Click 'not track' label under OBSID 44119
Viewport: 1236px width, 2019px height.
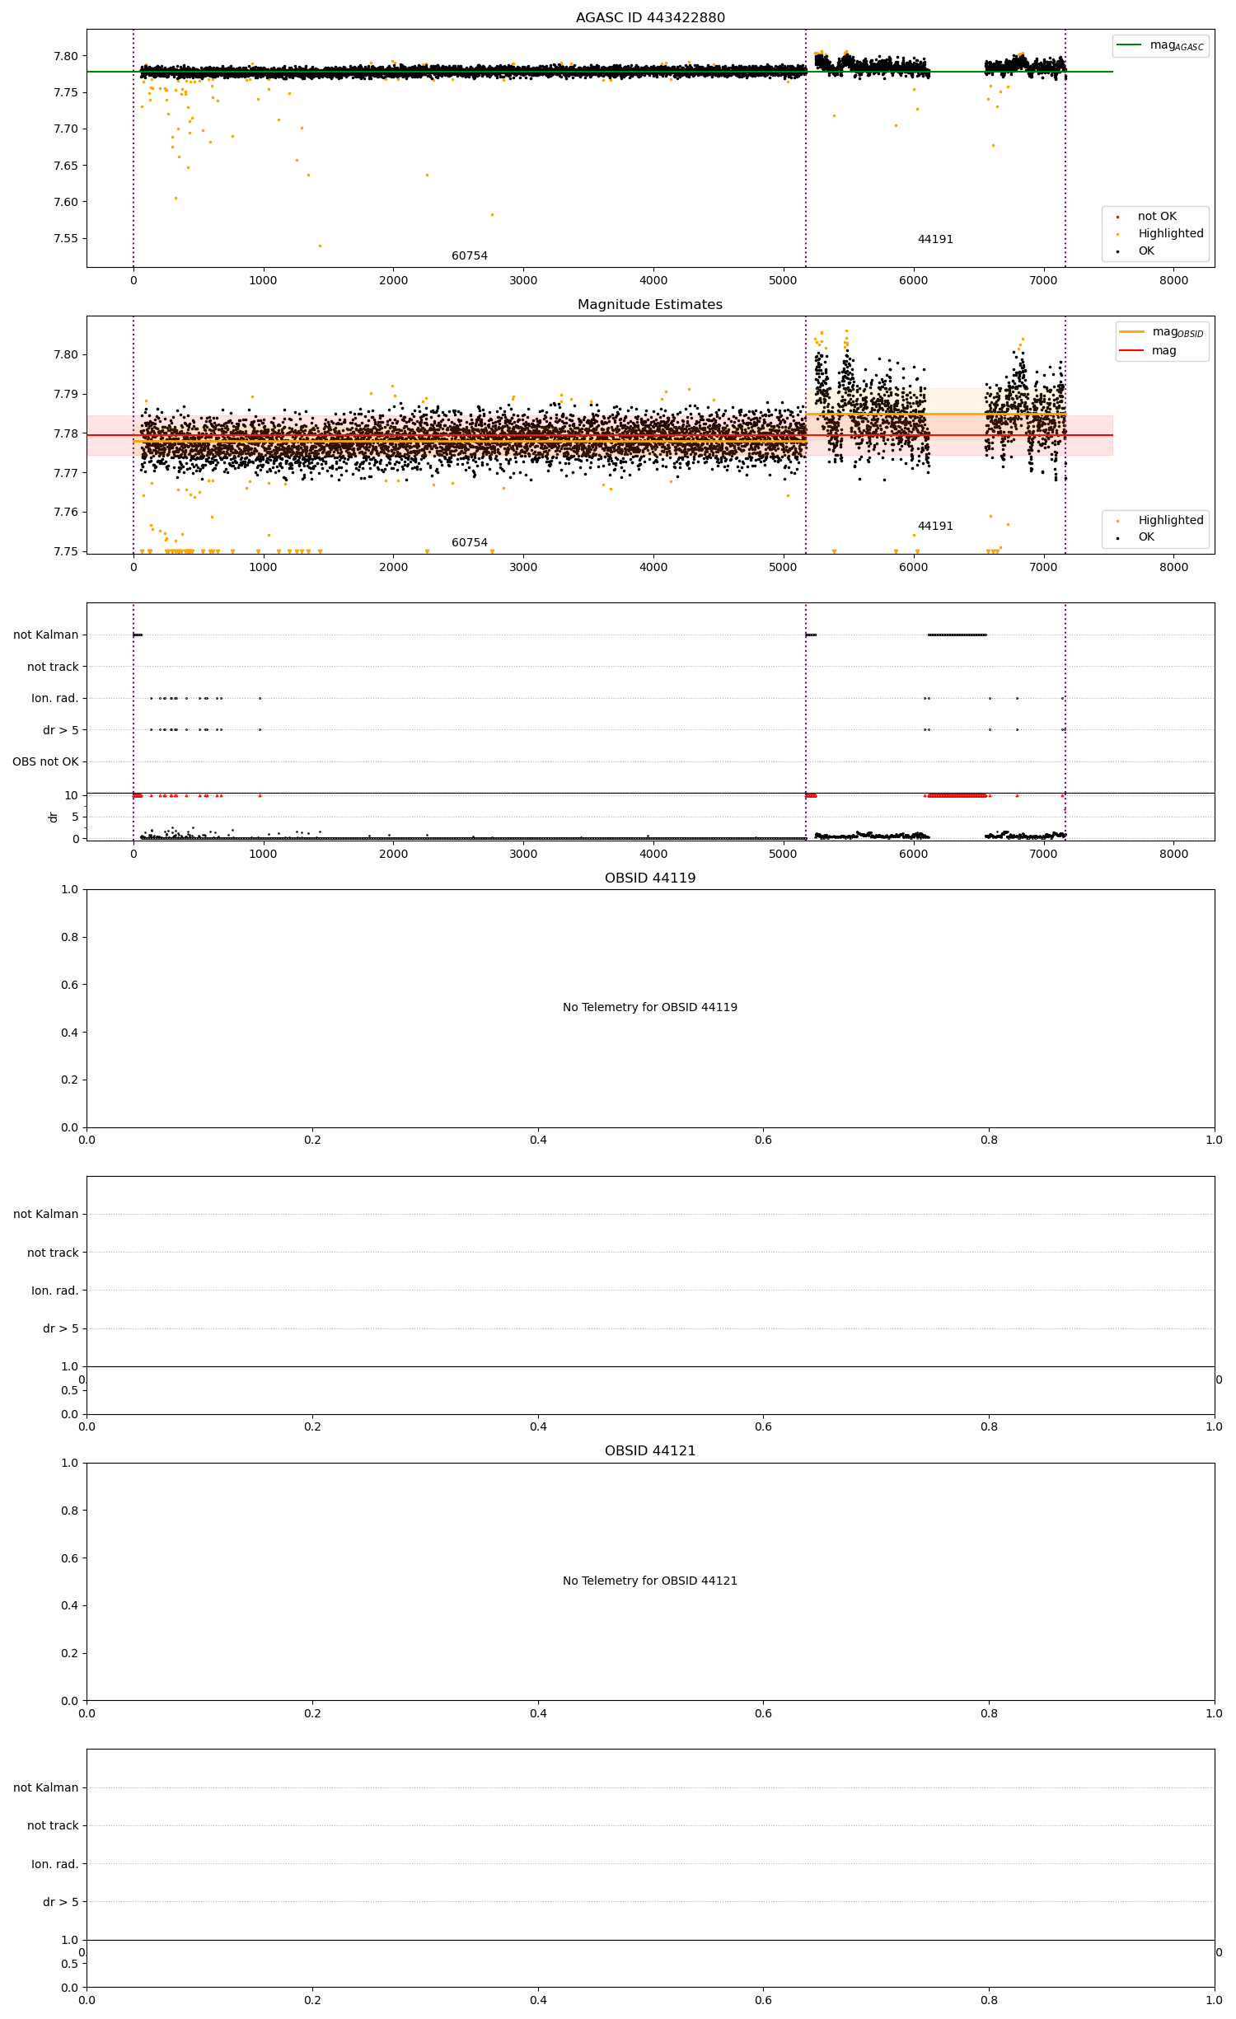pos(53,1253)
